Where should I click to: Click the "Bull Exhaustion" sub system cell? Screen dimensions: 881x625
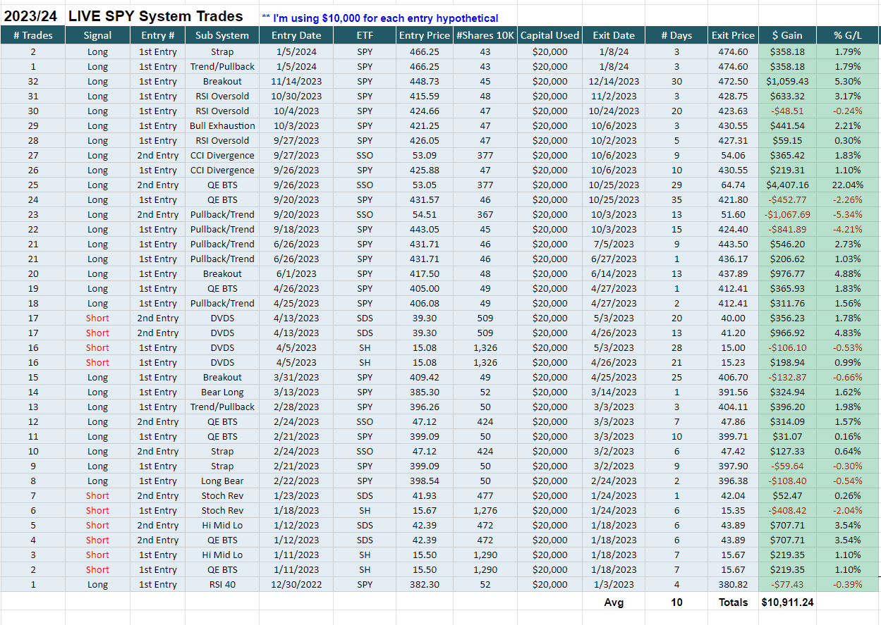[x=222, y=125]
